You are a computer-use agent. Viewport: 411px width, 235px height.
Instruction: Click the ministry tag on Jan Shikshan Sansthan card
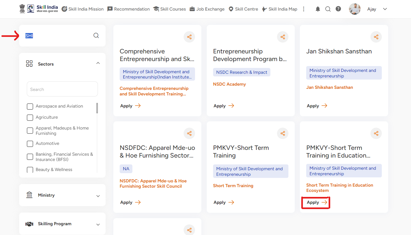coord(344,73)
